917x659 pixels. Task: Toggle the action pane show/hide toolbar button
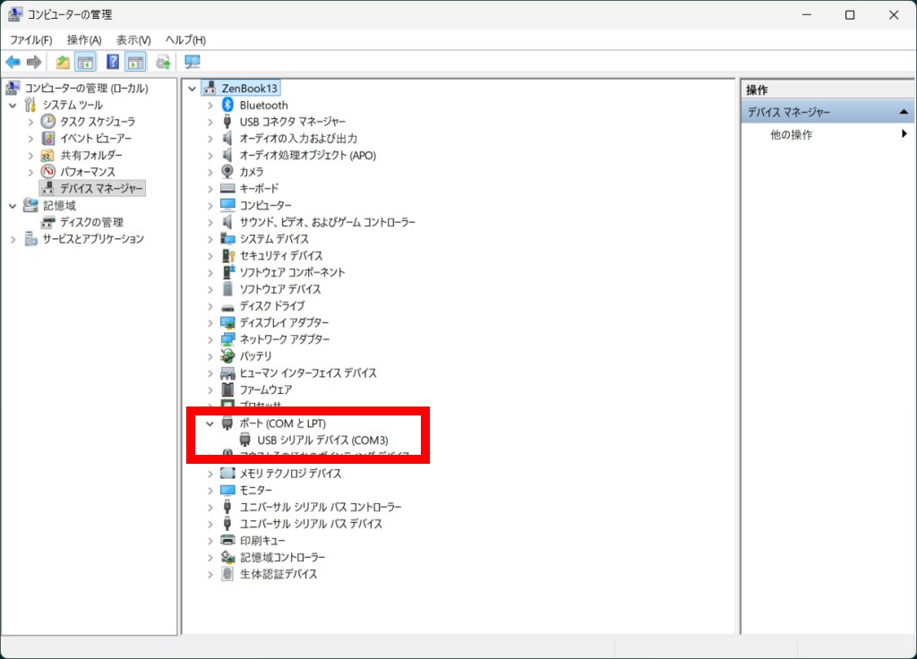[x=136, y=62]
